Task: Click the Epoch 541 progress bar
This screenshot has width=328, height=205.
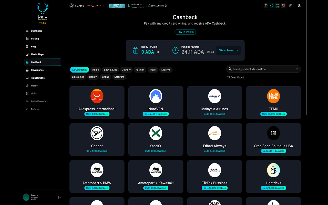Action: coord(117,6)
